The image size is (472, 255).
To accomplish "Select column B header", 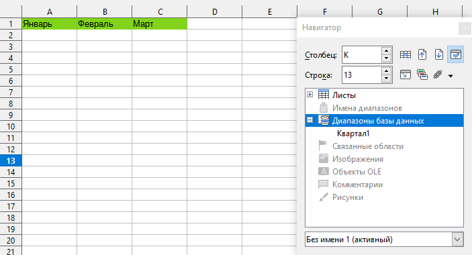I will [105, 11].
